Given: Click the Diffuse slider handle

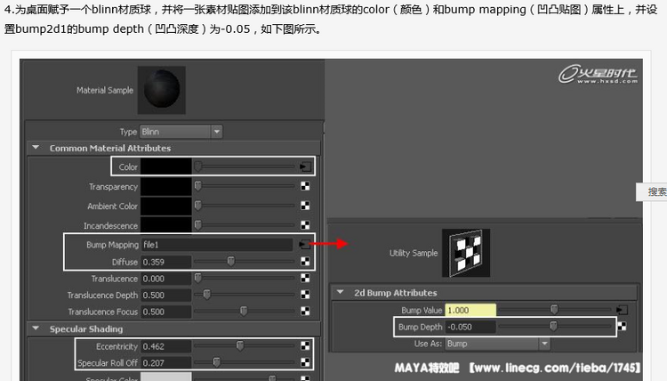Looking at the screenshot, I should (230, 262).
